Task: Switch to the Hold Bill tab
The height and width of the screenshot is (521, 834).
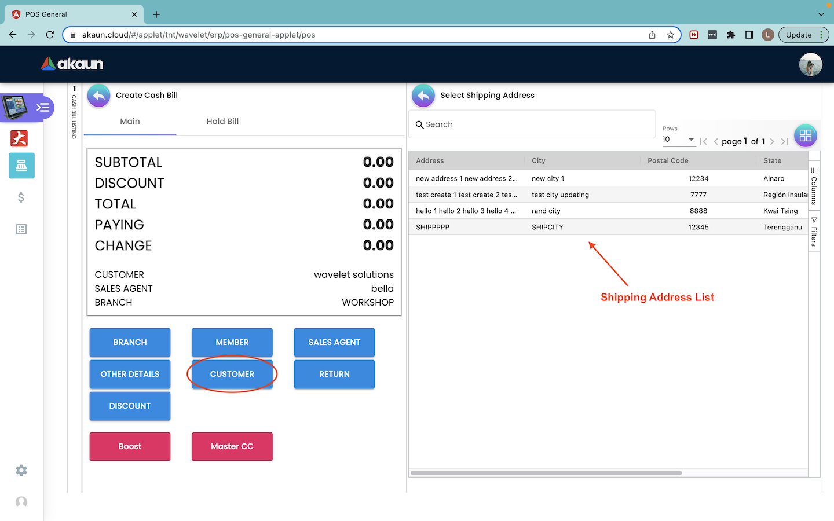Action: pos(222,122)
